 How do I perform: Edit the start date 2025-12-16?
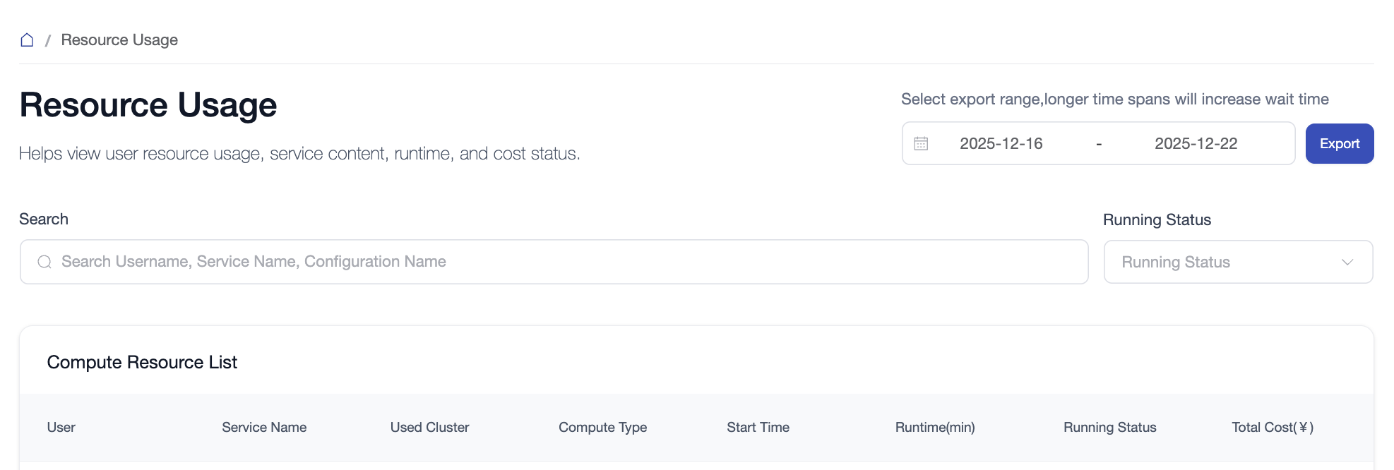[x=1001, y=144]
